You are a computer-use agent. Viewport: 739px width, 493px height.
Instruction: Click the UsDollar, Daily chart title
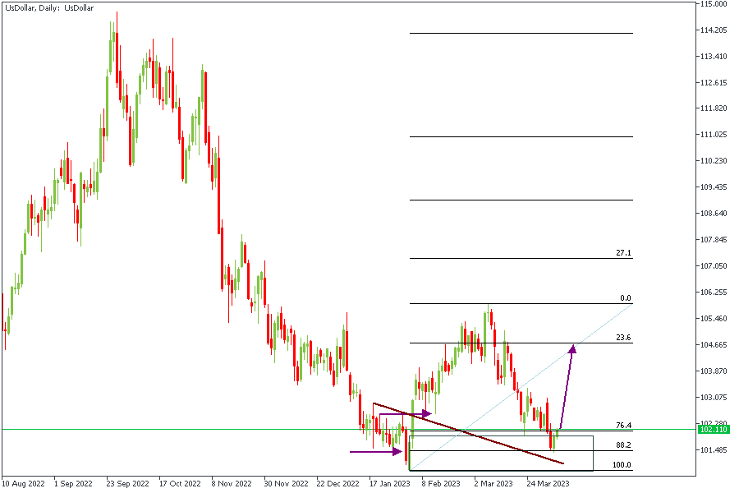point(49,7)
